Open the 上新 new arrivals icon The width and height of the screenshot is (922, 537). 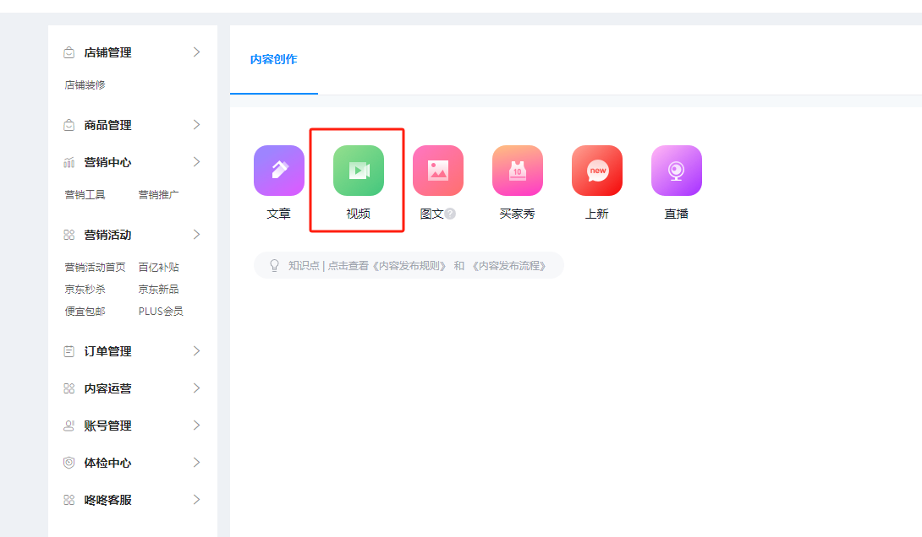596,171
